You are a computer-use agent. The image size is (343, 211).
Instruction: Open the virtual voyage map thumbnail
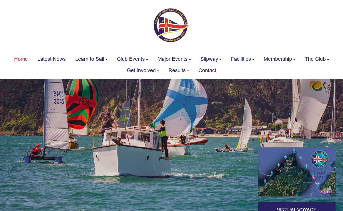point(297,172)
